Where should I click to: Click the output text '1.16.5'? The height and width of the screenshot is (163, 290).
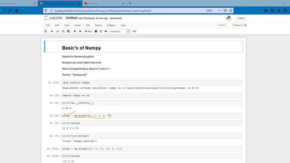(67, 108)
